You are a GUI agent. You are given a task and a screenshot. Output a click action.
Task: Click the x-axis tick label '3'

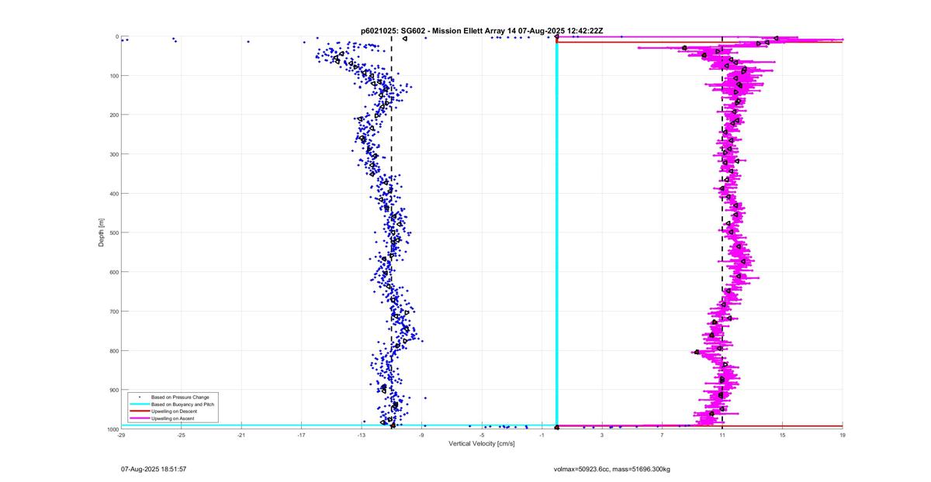click(602, 436)
